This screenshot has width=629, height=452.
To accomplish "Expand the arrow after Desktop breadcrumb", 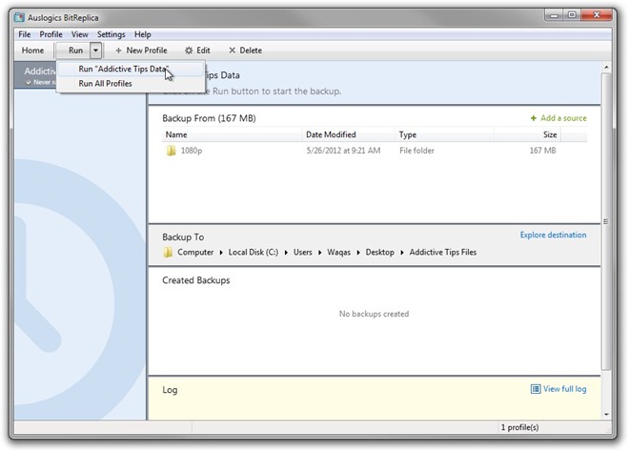I will [402, 253].
